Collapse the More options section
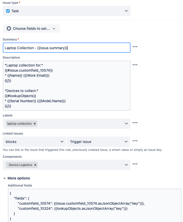Image resolution: width=183 pixels, height=222 pixels. [x=17, y=178]
